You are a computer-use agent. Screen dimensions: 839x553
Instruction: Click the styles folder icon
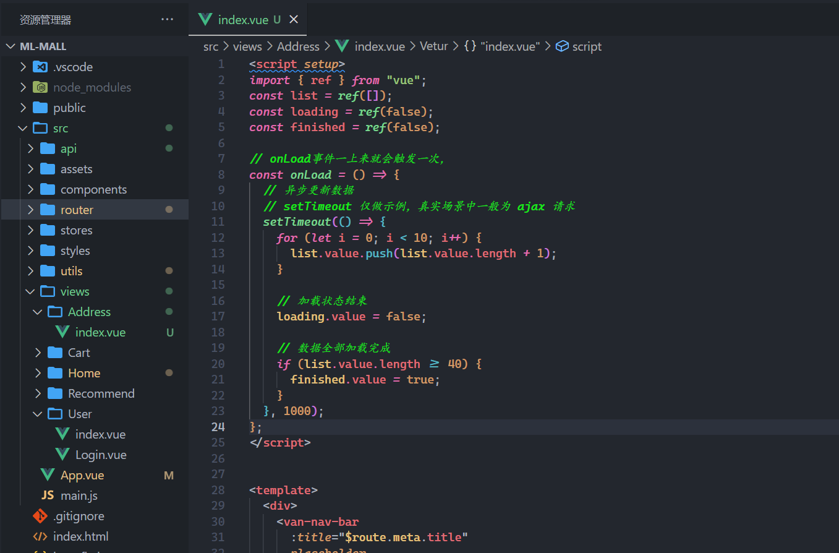(48, 251)
